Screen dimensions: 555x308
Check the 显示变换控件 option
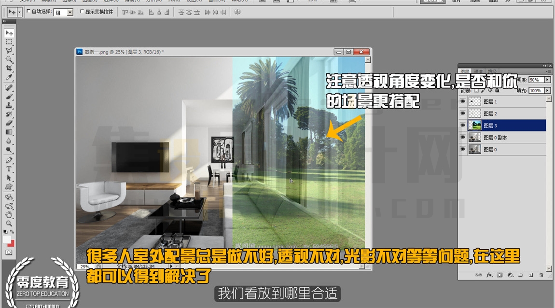82,11
